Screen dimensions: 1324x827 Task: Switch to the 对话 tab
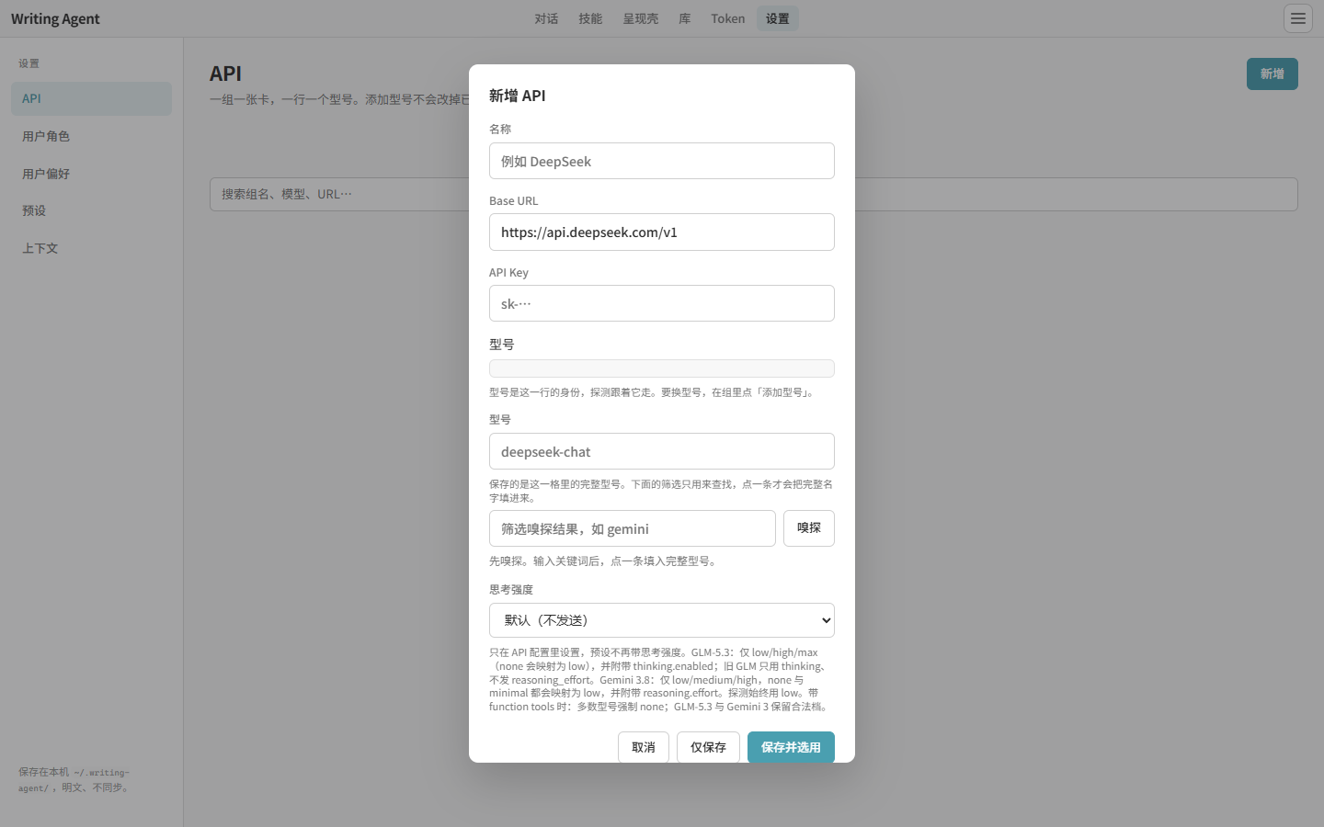point(546,18)
